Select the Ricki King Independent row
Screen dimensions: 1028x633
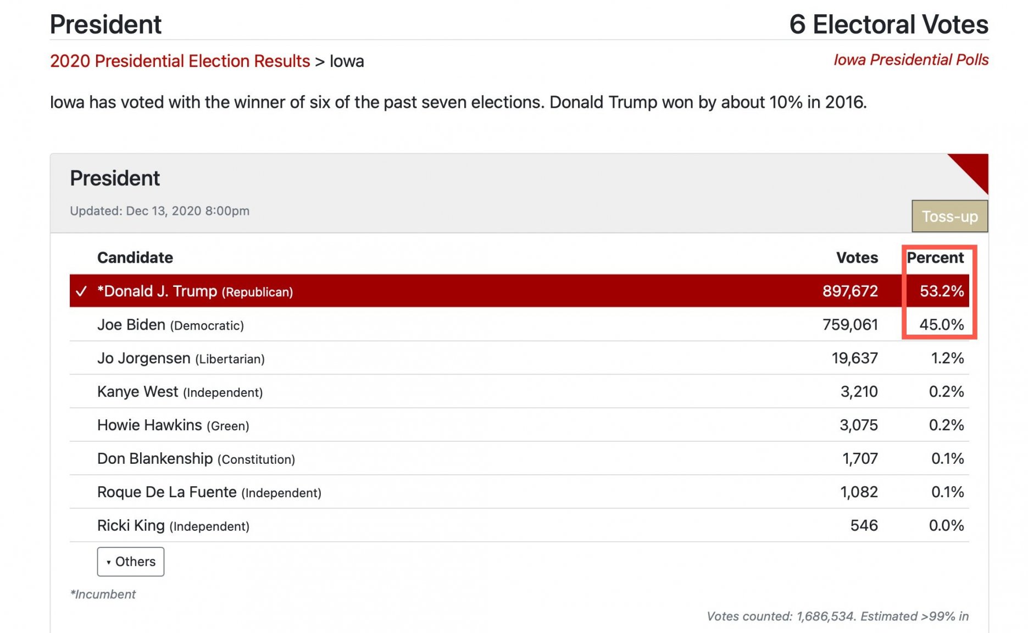(519, 526)
